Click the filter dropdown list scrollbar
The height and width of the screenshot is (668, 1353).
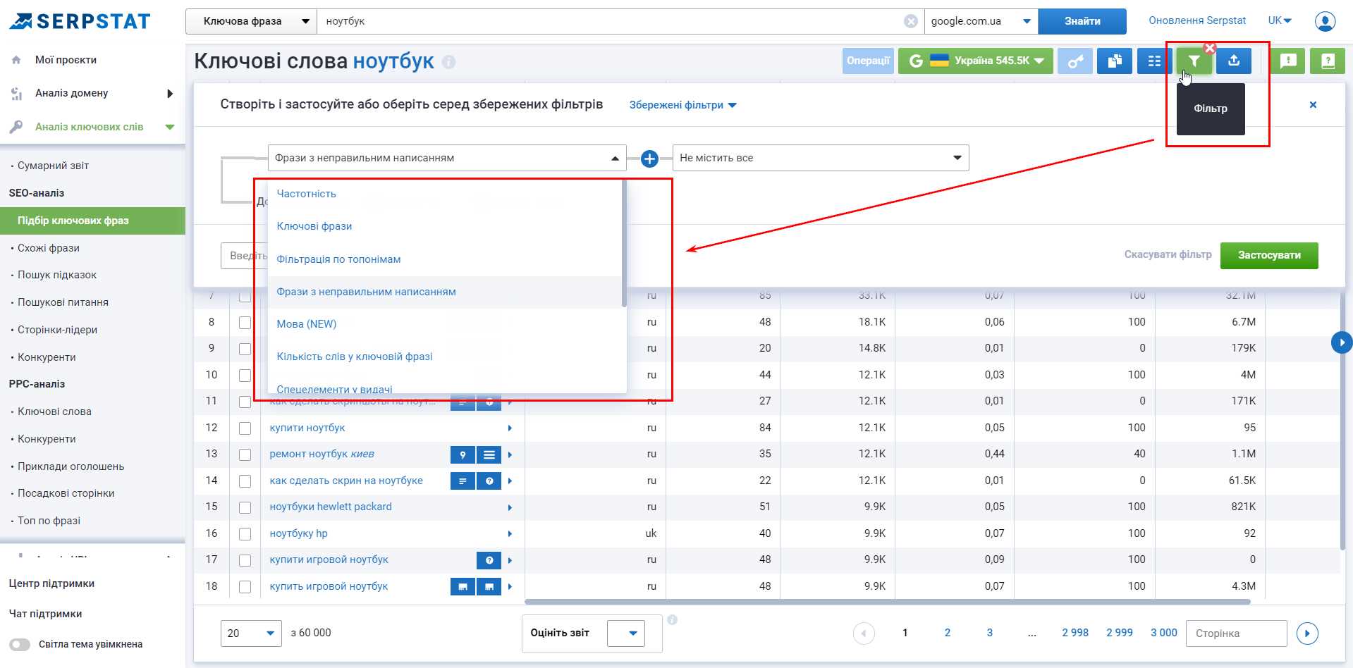point(624,244)
